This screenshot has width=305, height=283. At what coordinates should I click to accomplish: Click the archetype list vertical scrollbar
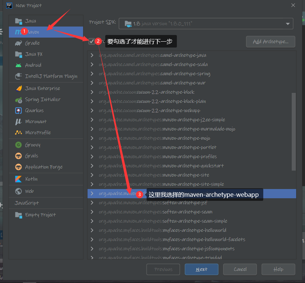tap(294, 132)
